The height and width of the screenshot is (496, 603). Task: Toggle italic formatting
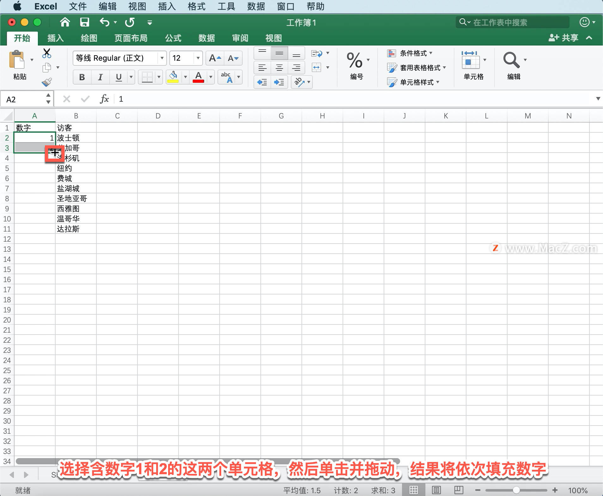(x=100, y=77)
